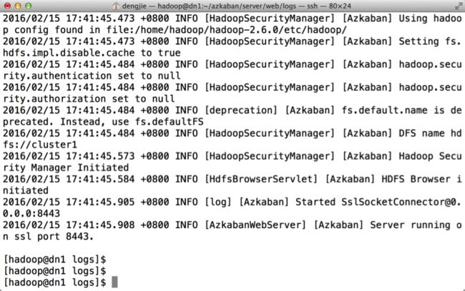Click the [deprecation] log tag
The image size is (465, 291).
pyautogui.click(x=241, y=110)
